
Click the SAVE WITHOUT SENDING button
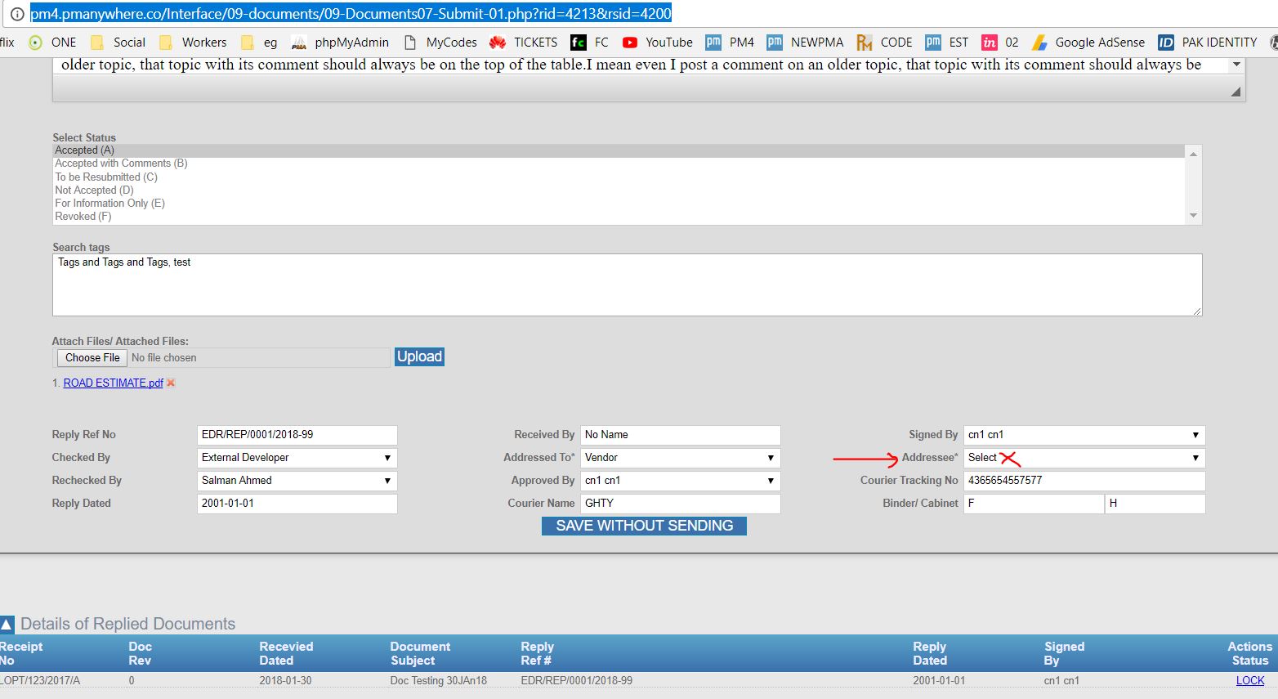(x=644, y=526)
